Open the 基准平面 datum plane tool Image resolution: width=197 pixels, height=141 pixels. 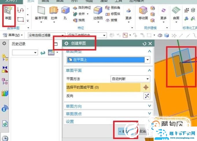pyautogui.click(x=41, y=10)
